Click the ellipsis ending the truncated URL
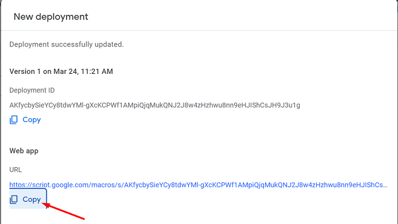398x224 pixels. (385, 186)
